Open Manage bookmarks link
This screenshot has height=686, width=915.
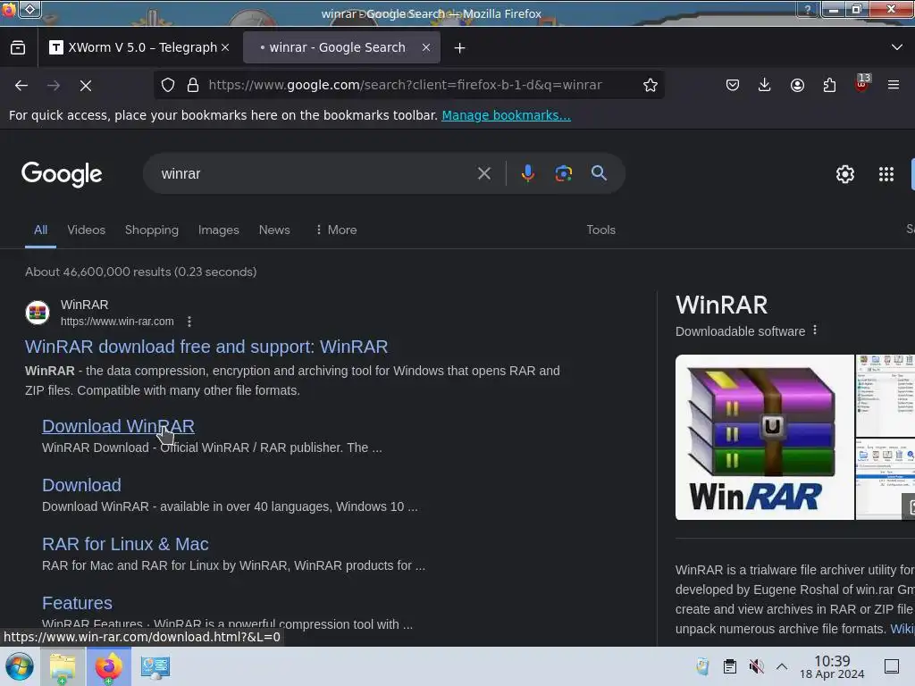point(506,115)
